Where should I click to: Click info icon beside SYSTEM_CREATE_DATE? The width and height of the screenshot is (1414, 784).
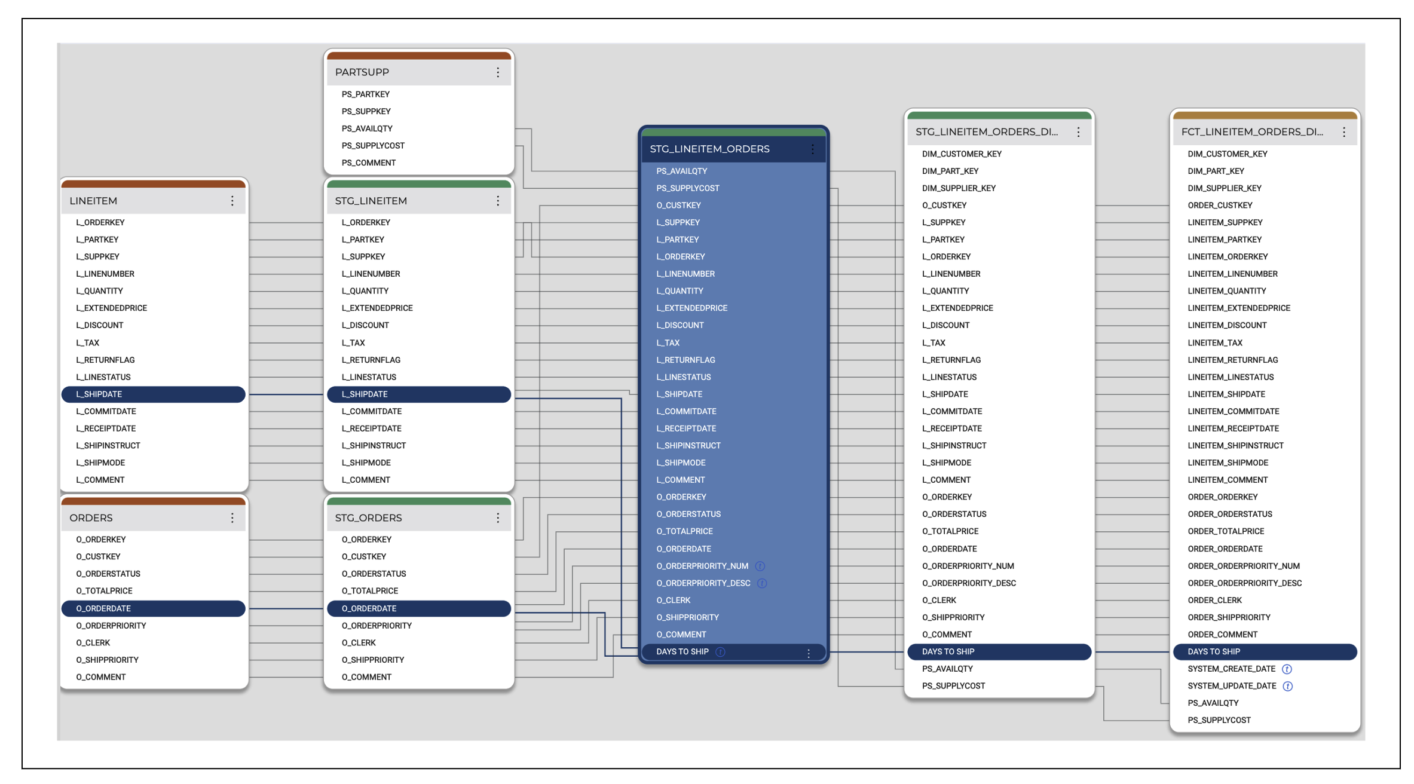click(1287, 670)
